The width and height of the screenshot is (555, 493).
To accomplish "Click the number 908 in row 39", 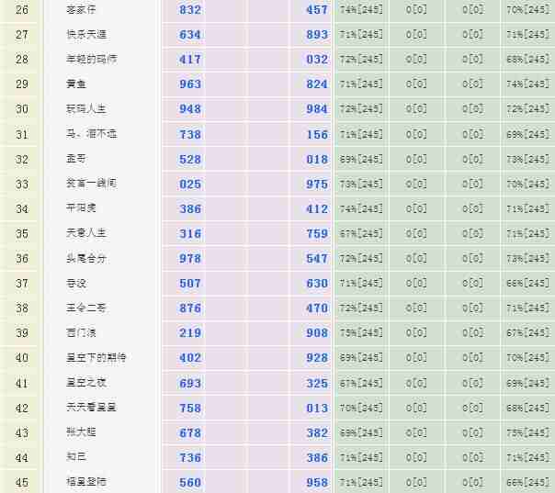I will click(x=317, y=333).
